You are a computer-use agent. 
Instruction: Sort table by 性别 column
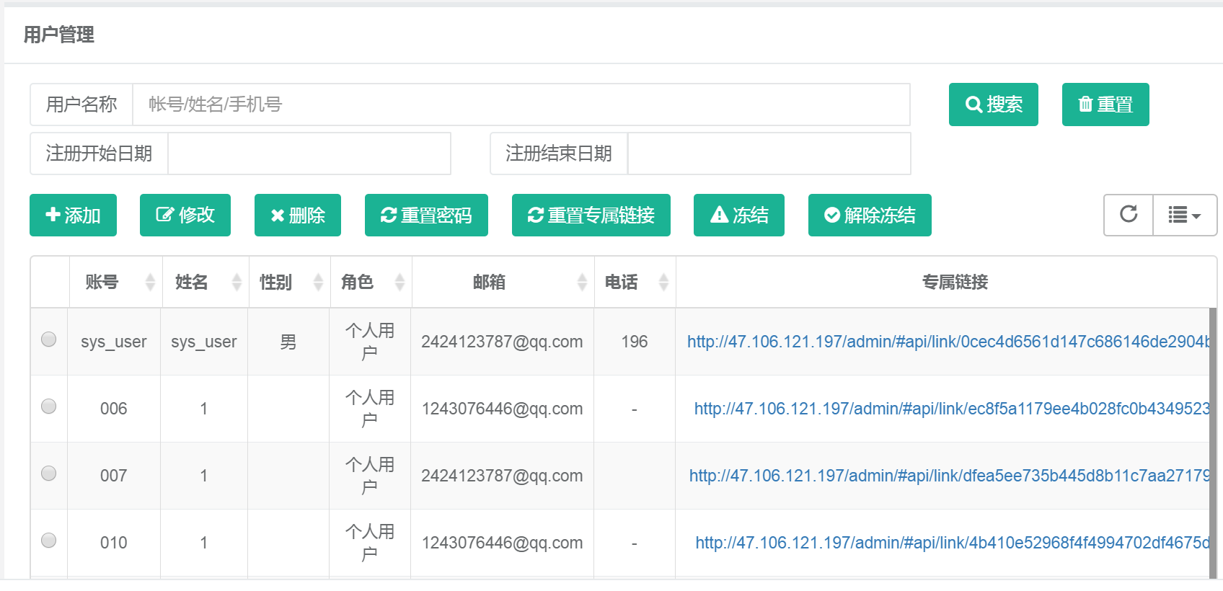[290, 282]
